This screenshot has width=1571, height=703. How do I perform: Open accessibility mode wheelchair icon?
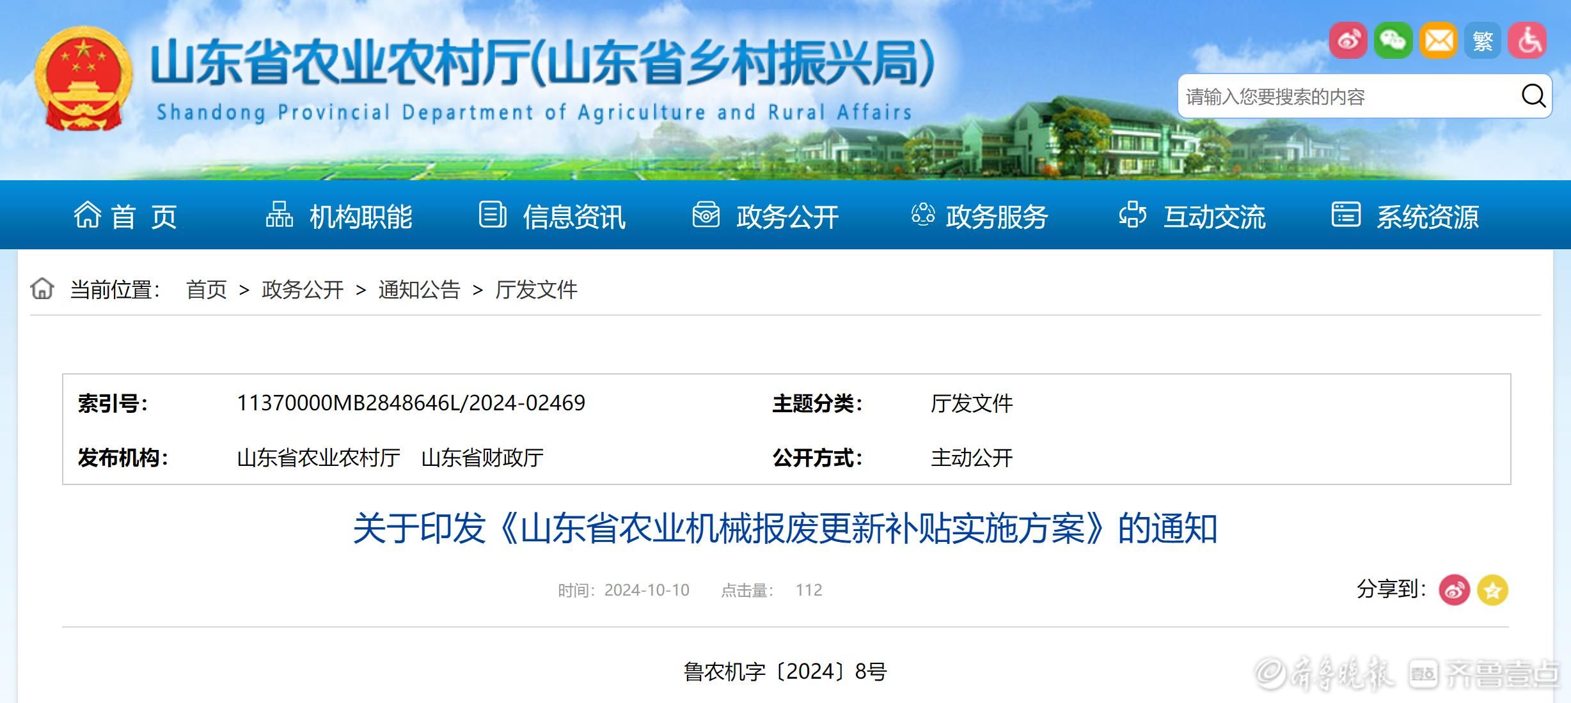click(x=1528, y=41)
